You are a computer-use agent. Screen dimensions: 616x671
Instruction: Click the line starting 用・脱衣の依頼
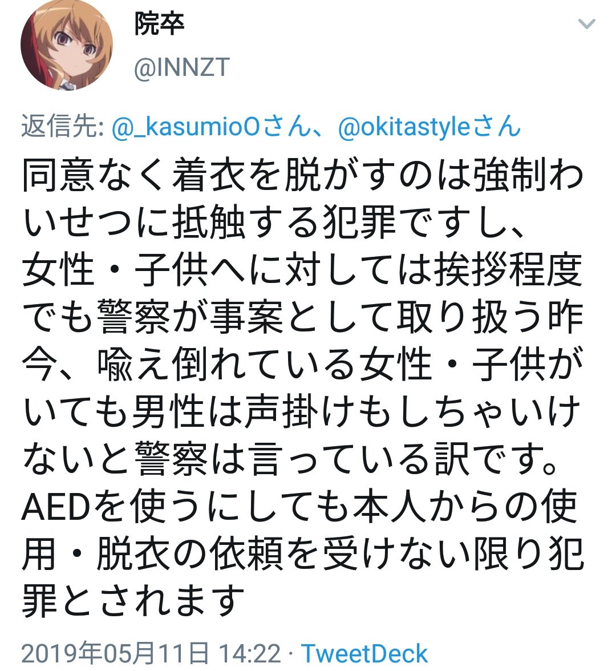coord(303,553)
